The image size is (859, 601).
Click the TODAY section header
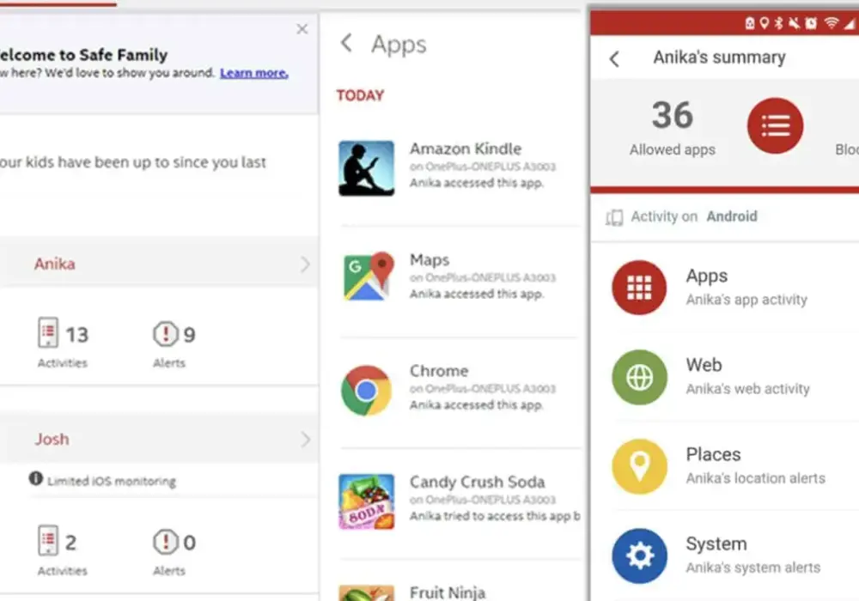click(x=360, y=95)
